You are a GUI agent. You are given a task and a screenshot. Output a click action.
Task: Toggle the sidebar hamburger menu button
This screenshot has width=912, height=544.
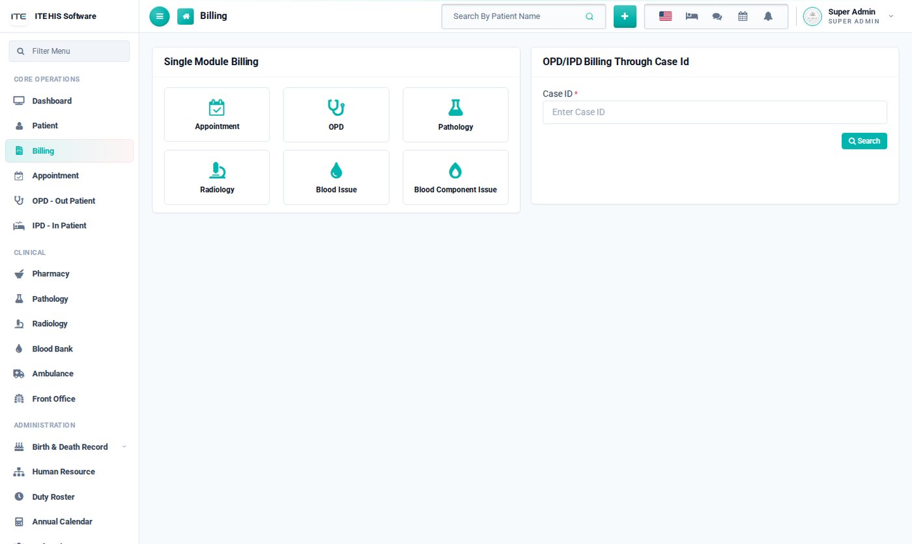(x=160, y=16)
